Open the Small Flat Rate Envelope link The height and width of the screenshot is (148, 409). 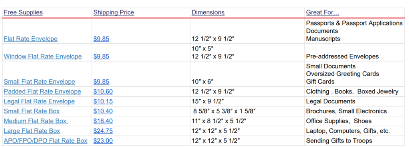coord(39,82)
